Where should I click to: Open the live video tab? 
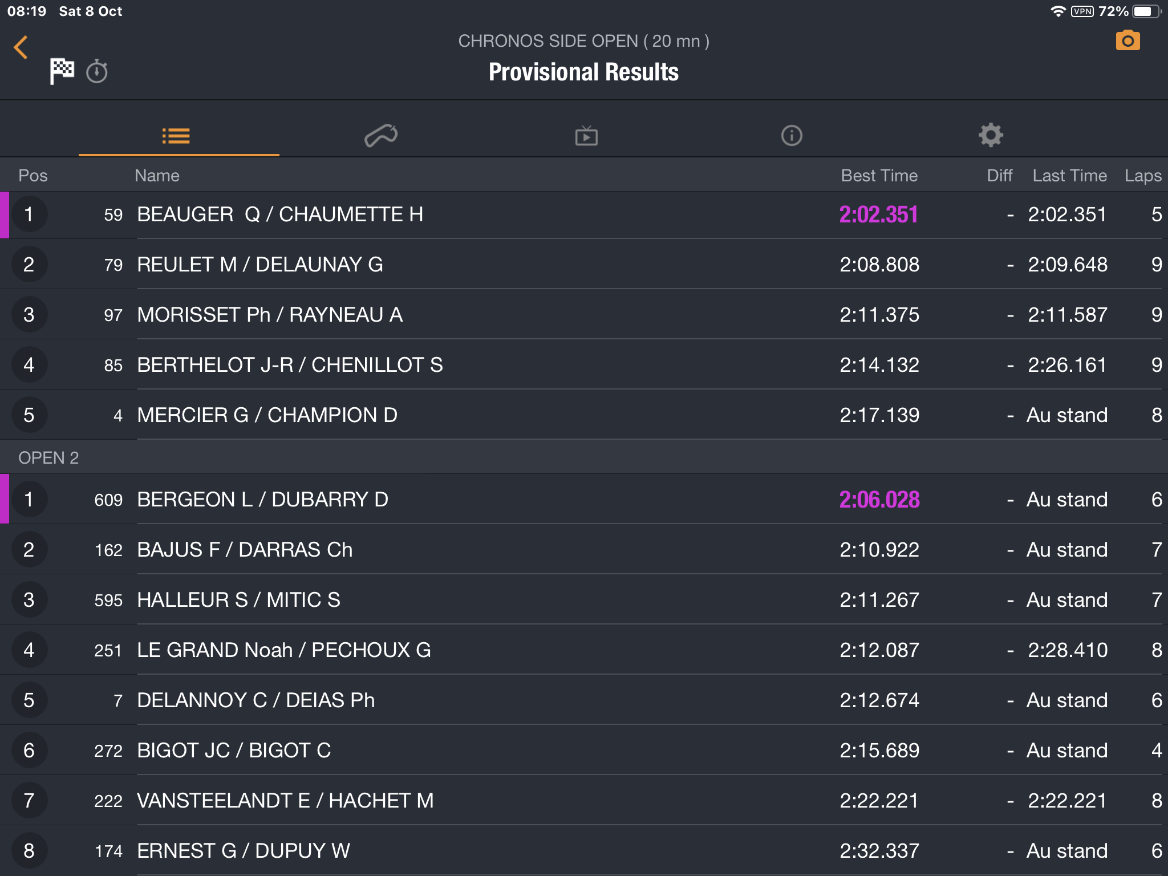(586, 136)
